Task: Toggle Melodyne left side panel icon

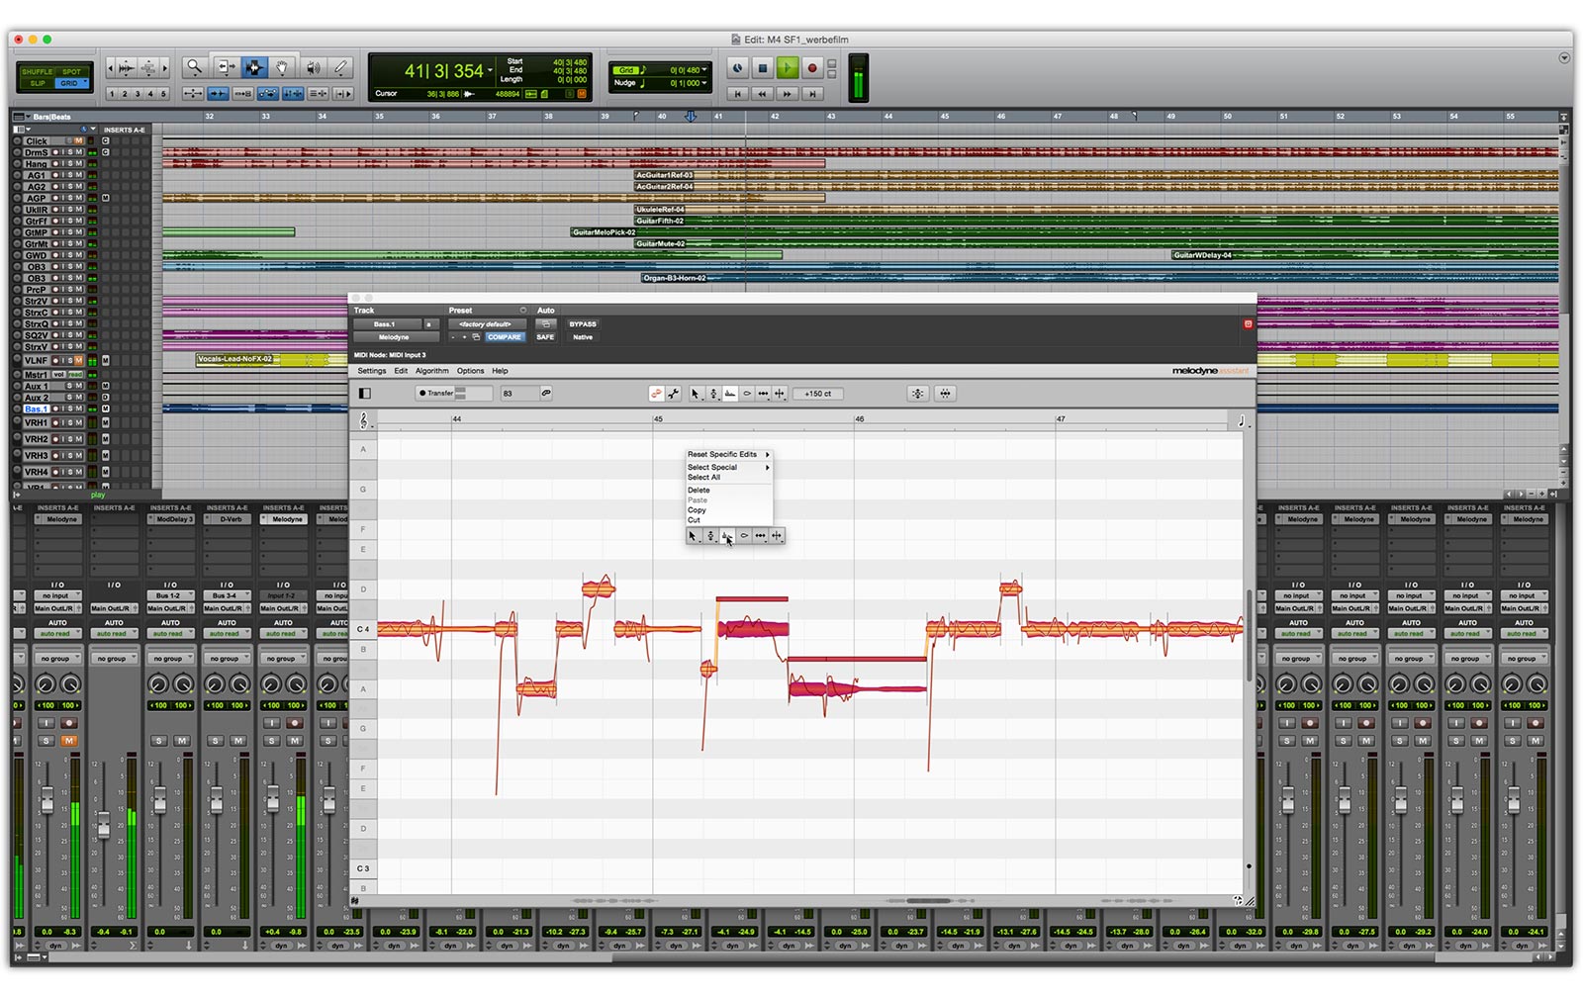Action: 365,394
